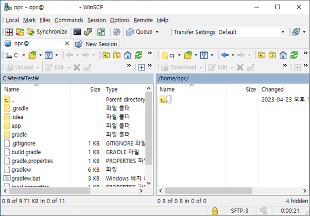Click the local panel filter icon
The width and height of the screenshot is (310, 216).
48,55
